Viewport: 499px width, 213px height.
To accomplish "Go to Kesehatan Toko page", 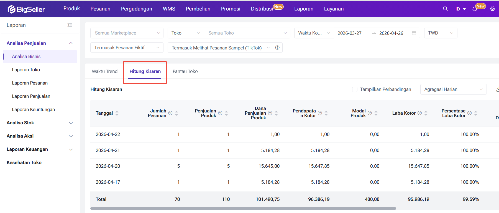I will [24, 162].
